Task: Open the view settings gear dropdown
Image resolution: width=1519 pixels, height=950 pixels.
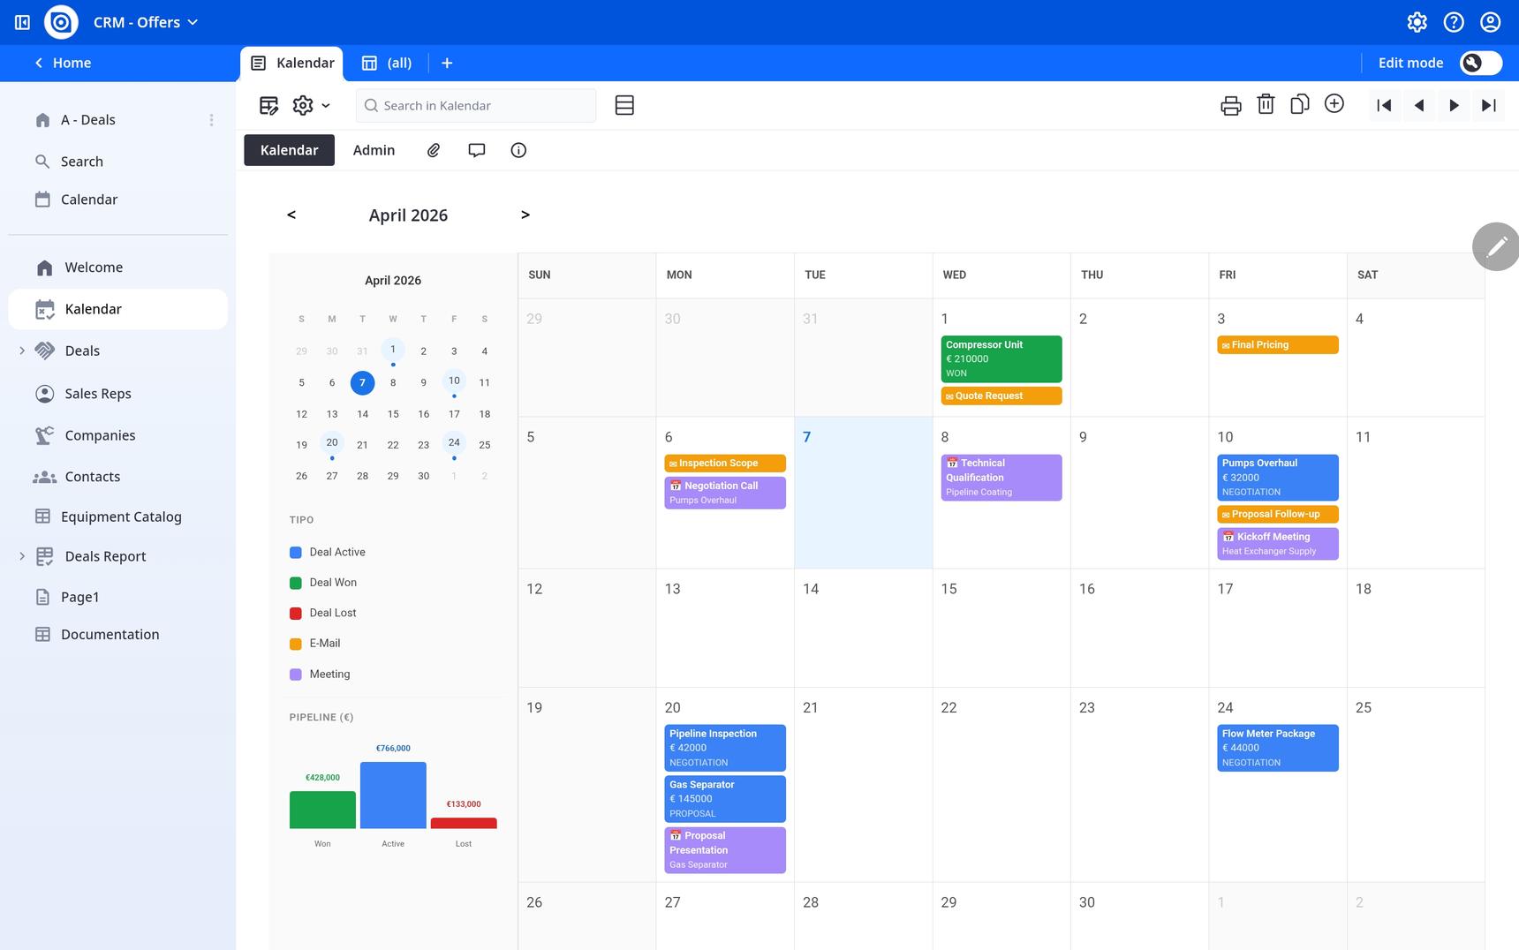Action: pos(311,106)
